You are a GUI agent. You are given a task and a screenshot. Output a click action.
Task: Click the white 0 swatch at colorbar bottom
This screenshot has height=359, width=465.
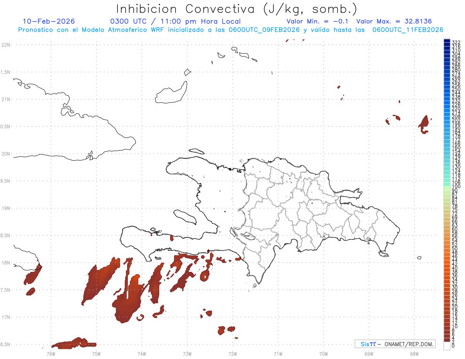(x=447, y=345)
